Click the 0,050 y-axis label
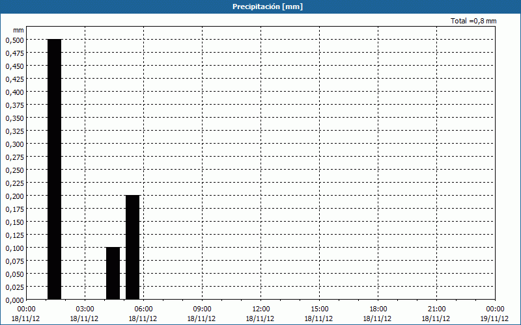521x325 pixels. pos(15,274)
